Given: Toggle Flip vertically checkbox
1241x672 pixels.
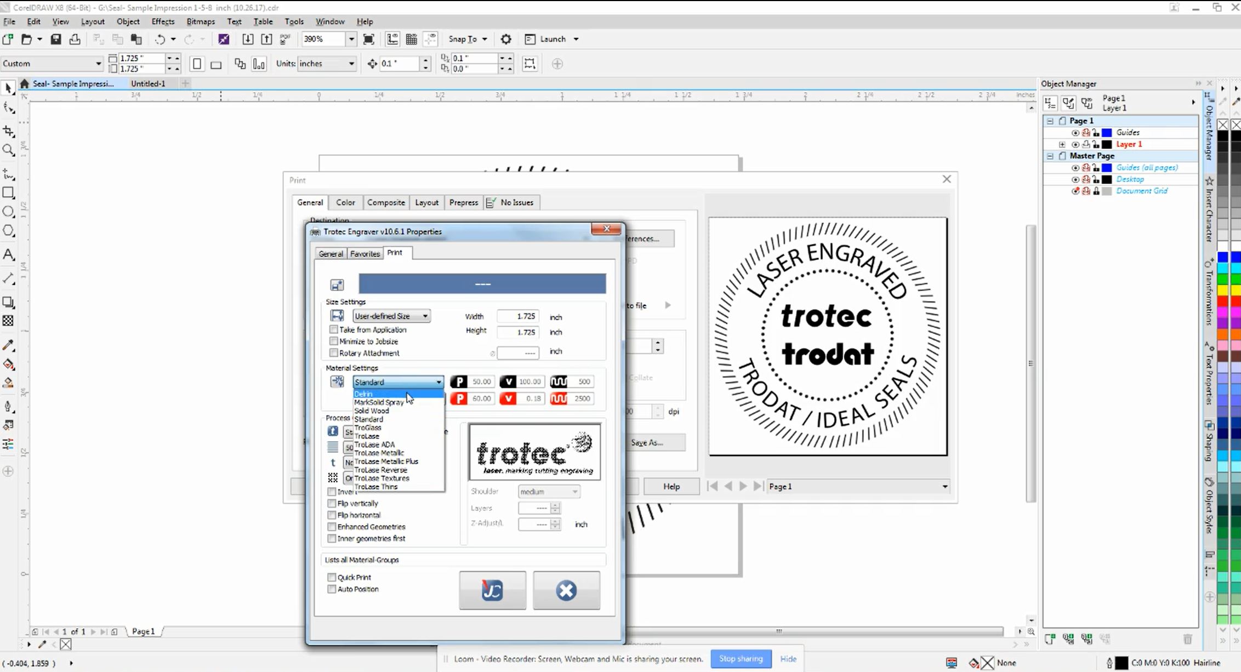Looking at the screenshot, I should (332, 503).
